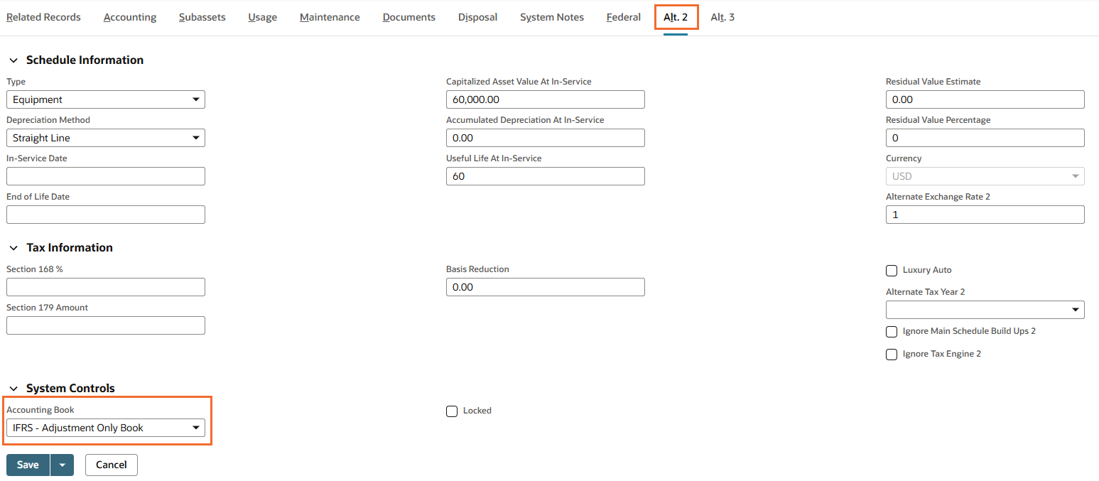Collapse the Schedule Information section chevron
Image resolution: width=1099 pixels, height=481 pixels.
click(13, 60)
